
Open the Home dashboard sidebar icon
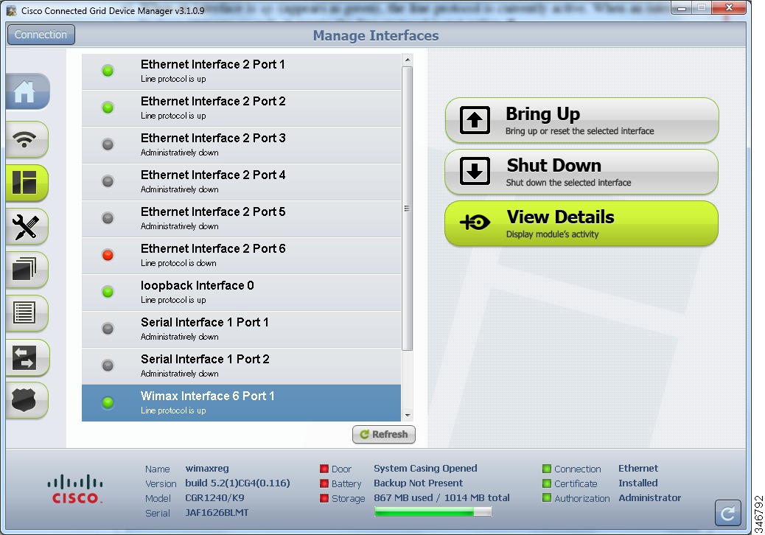27,91
